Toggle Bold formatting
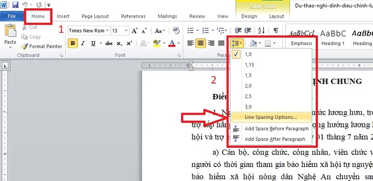373x181 pixels. [73, 43]
